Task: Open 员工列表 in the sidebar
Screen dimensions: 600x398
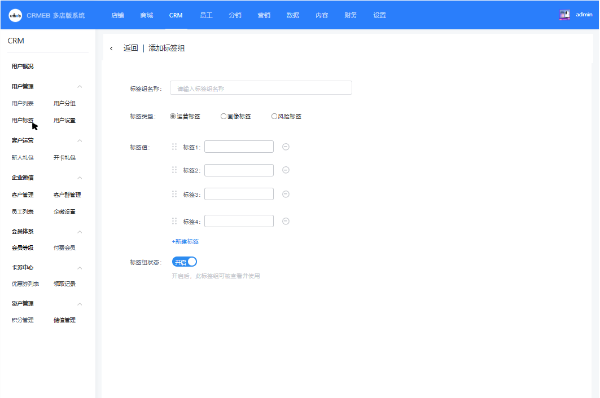Action: [23, 212]
